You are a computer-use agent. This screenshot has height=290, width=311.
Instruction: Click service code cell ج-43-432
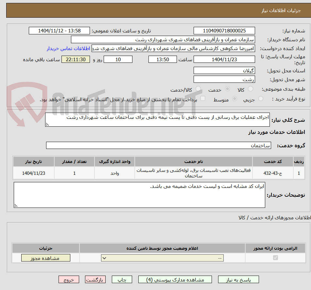273,173
